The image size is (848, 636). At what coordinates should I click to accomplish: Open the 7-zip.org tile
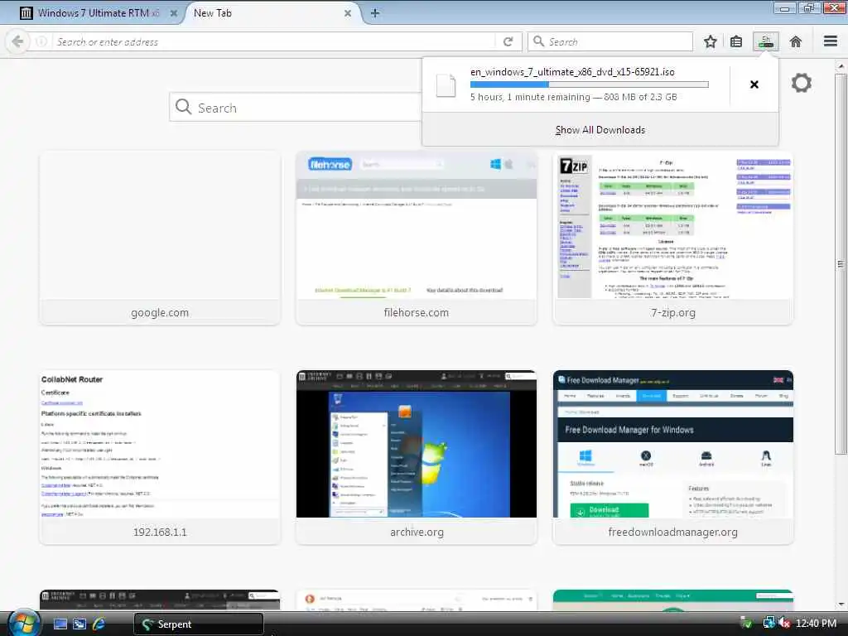coord(672,238)
